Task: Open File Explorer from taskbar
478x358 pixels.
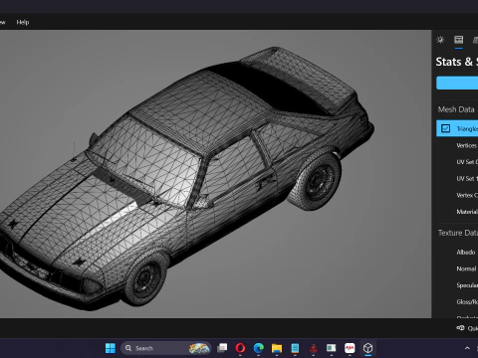Action: (277, 348)
